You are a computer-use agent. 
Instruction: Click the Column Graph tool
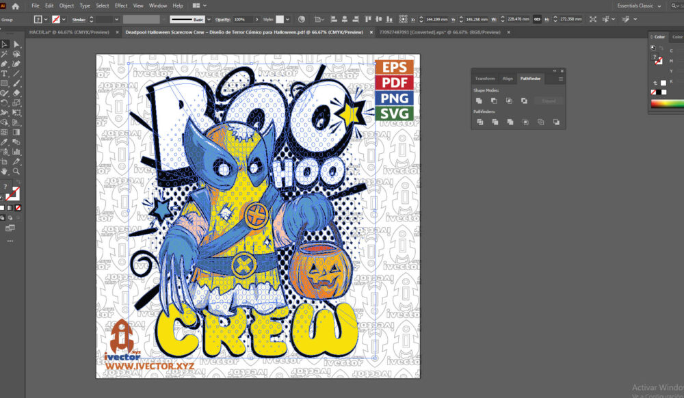coord(16,152)
